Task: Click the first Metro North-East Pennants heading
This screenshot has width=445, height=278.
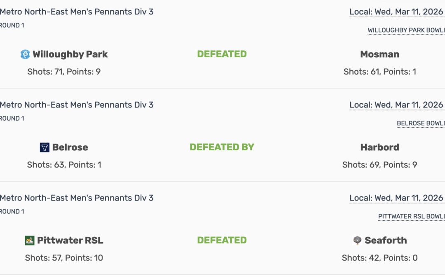Action: pyautogui.click(x=77, y=12)
